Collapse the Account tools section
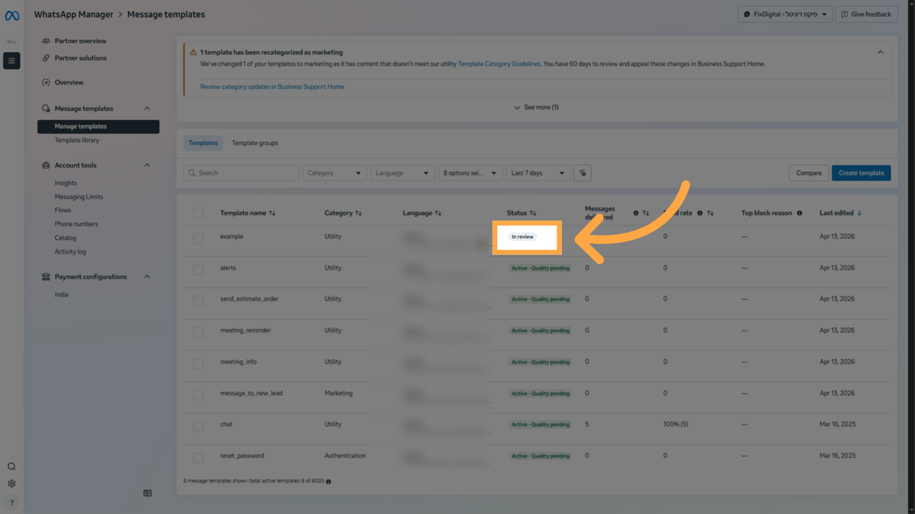Screen dimensions: 915x514 (147, 165)
